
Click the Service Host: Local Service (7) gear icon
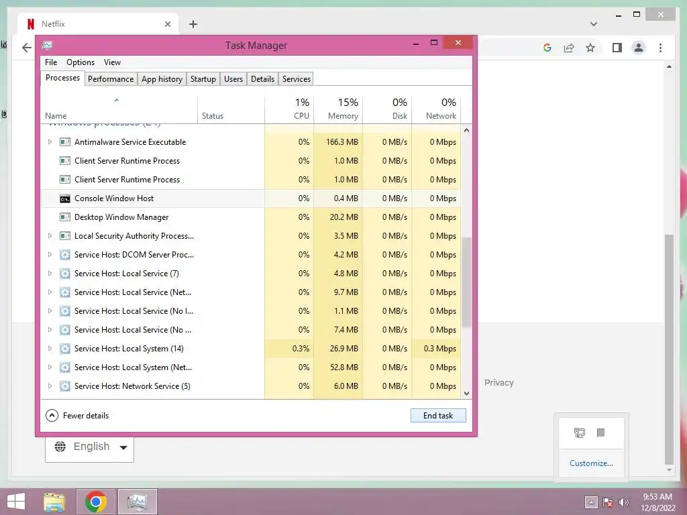point(65,274)
